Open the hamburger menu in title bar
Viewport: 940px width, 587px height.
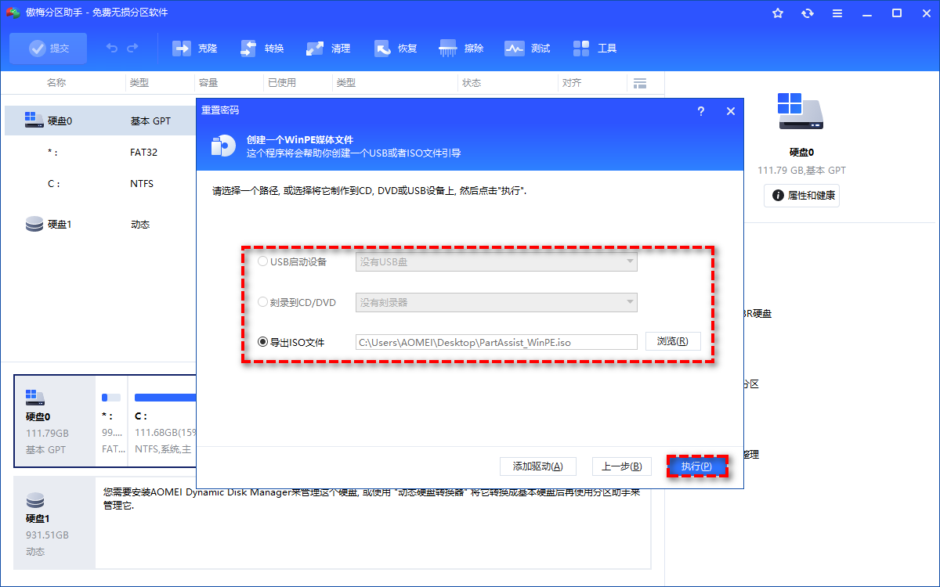pos(837,13)
